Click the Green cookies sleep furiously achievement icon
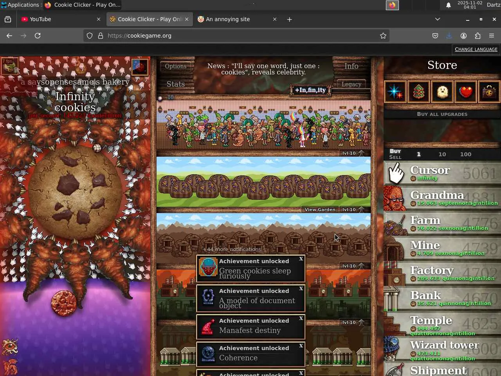 point(208,268)
